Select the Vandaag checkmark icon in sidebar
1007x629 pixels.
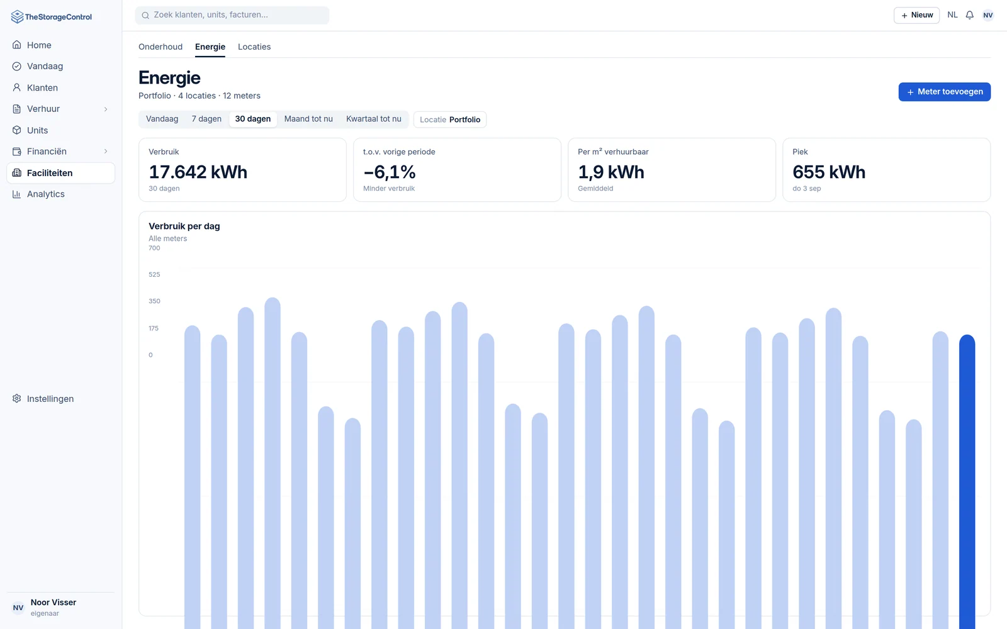pos(17,66)
